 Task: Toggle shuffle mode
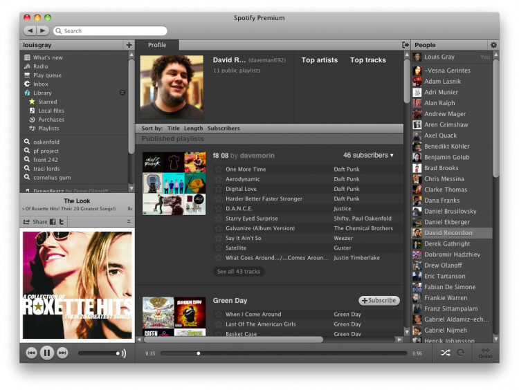[445, 353]
